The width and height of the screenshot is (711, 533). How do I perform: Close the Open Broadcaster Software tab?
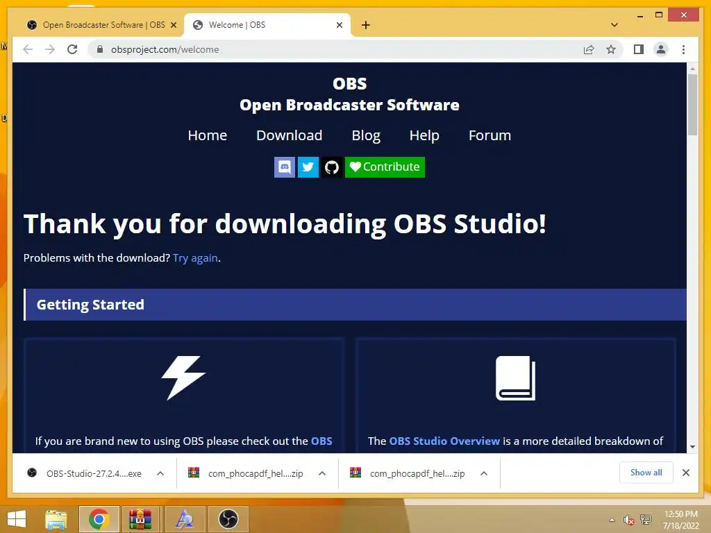click(173, 25)
